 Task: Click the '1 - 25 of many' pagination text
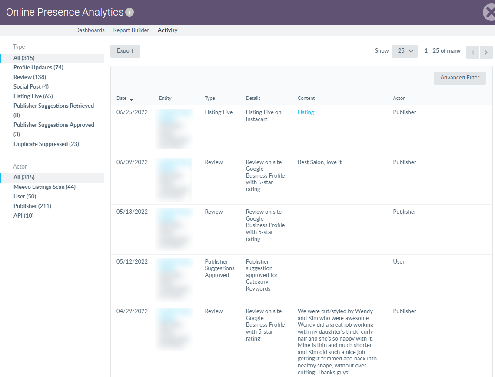(442, 51)
